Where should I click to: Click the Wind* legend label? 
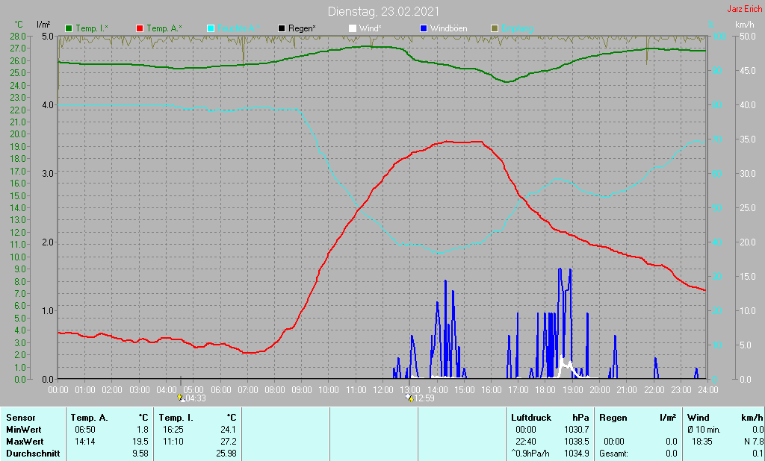coord(371,29)
